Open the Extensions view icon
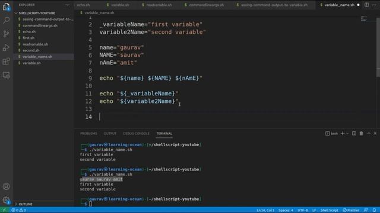 (x=6, y=62)
